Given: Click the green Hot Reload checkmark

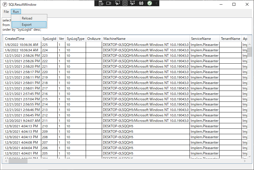Looking at the screenshot, I should click(150, 3).
